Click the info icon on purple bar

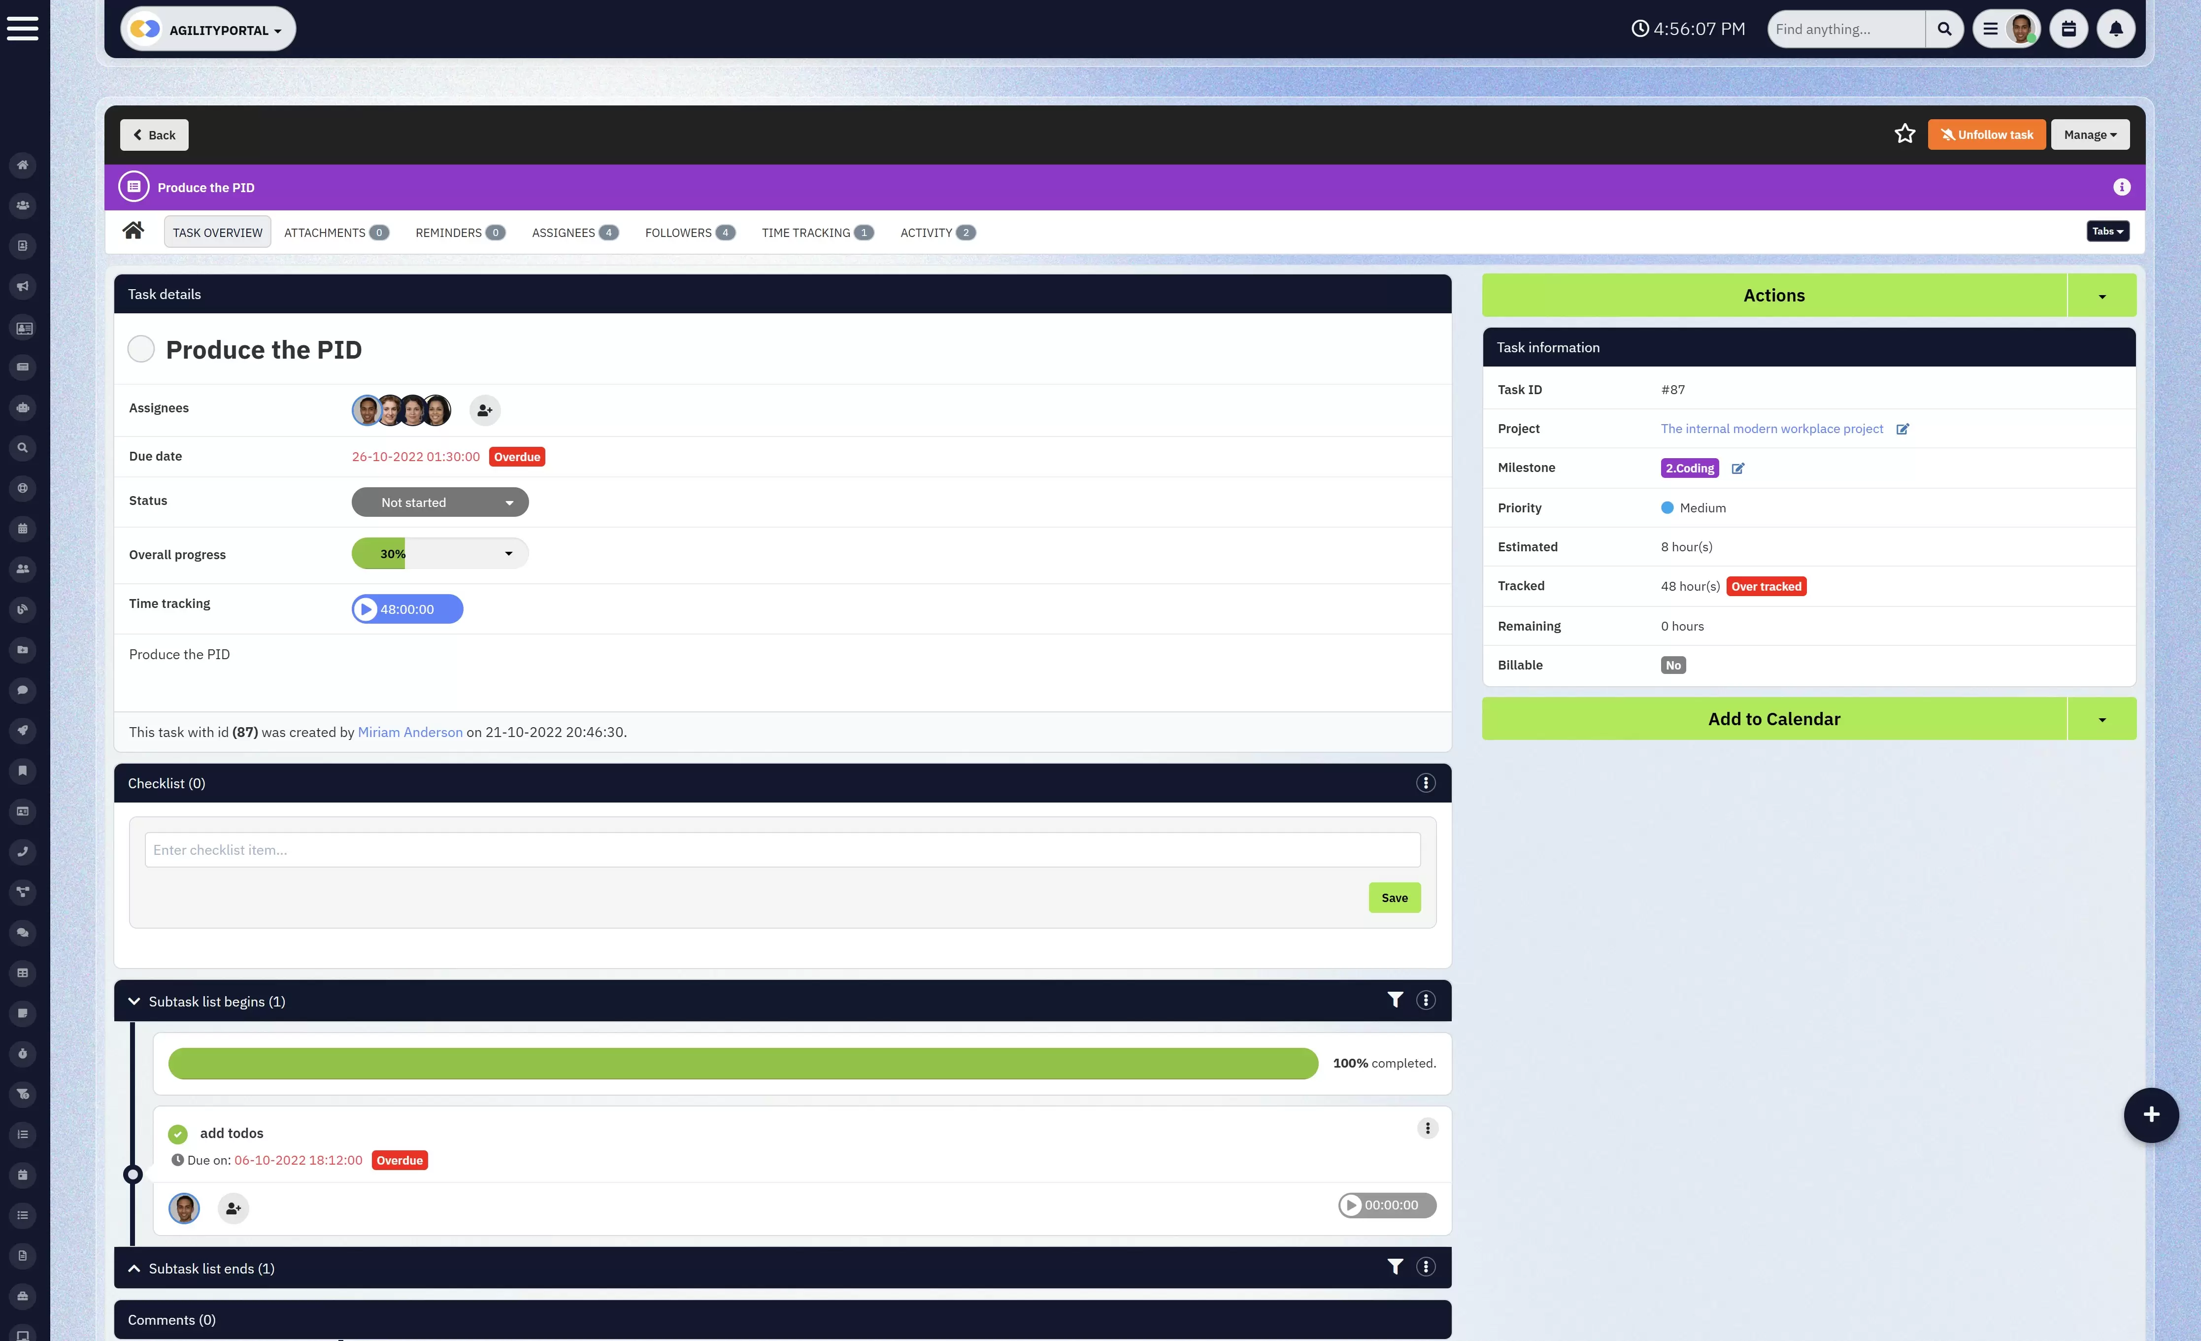click(2122, 187)
